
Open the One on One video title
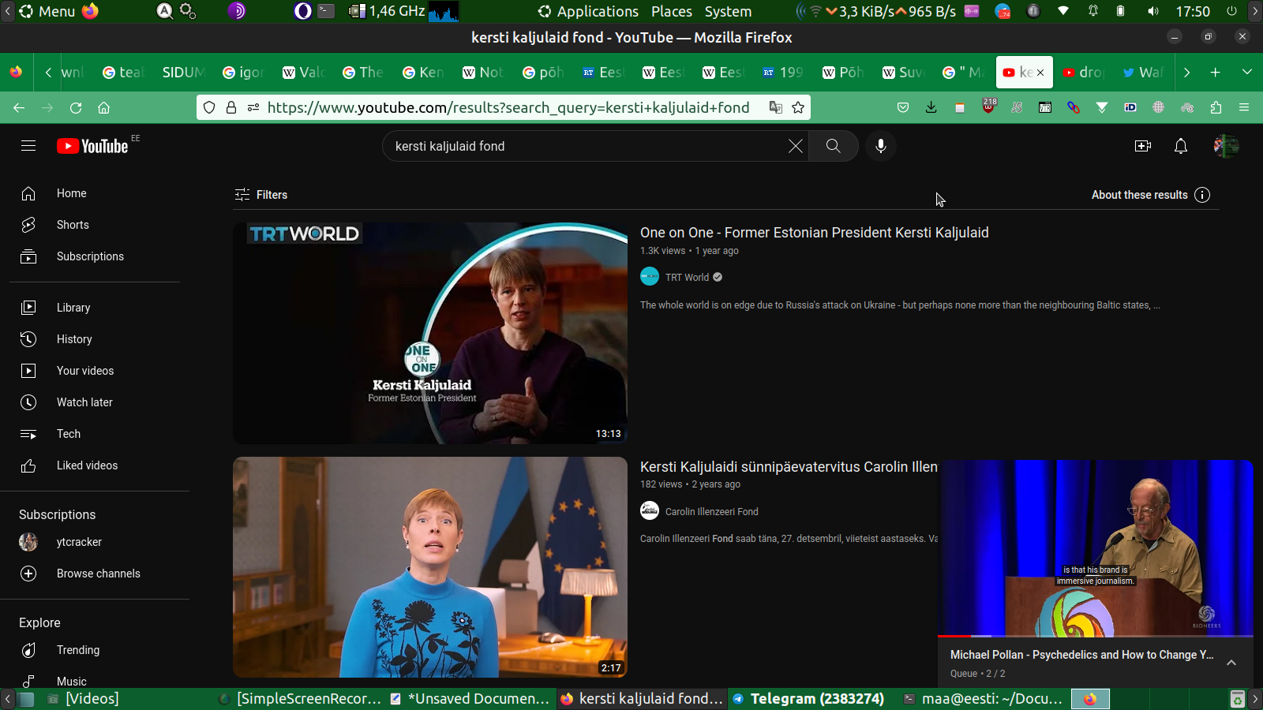814,233
